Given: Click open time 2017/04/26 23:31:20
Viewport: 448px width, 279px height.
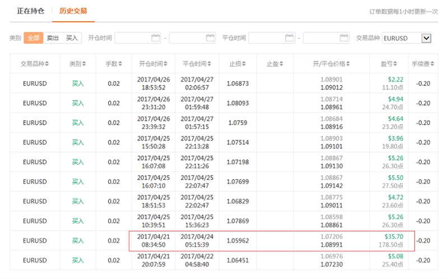Looking at the screenshot, I should [153, 103].
